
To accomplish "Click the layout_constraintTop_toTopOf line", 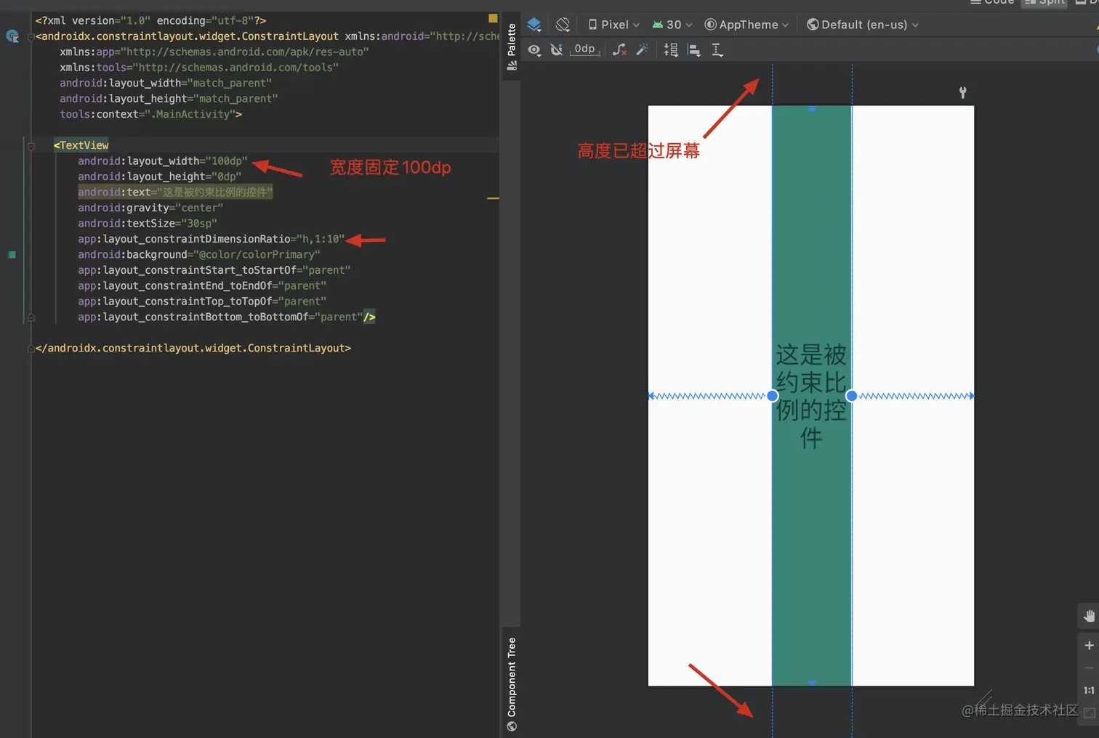I will click(x=202, y=301).
